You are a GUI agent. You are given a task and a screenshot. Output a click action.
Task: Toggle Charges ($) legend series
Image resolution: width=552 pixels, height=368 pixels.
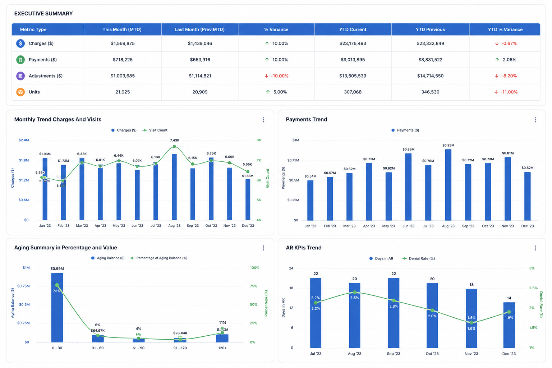(x=124, y=130)
